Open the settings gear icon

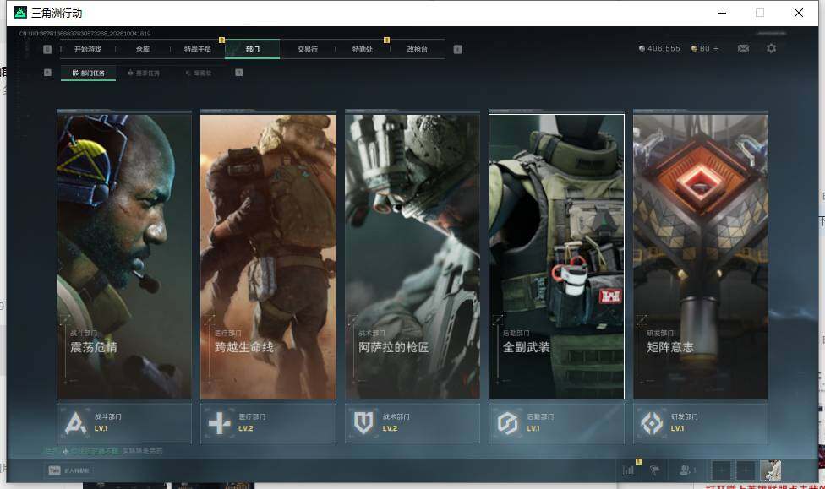(x=772, y=48)
